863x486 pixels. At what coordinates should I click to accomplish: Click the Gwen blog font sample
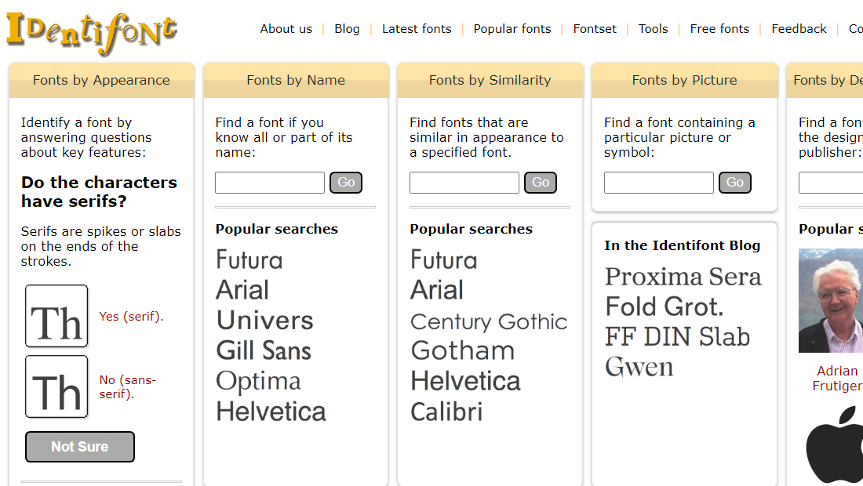coord(639,368)
